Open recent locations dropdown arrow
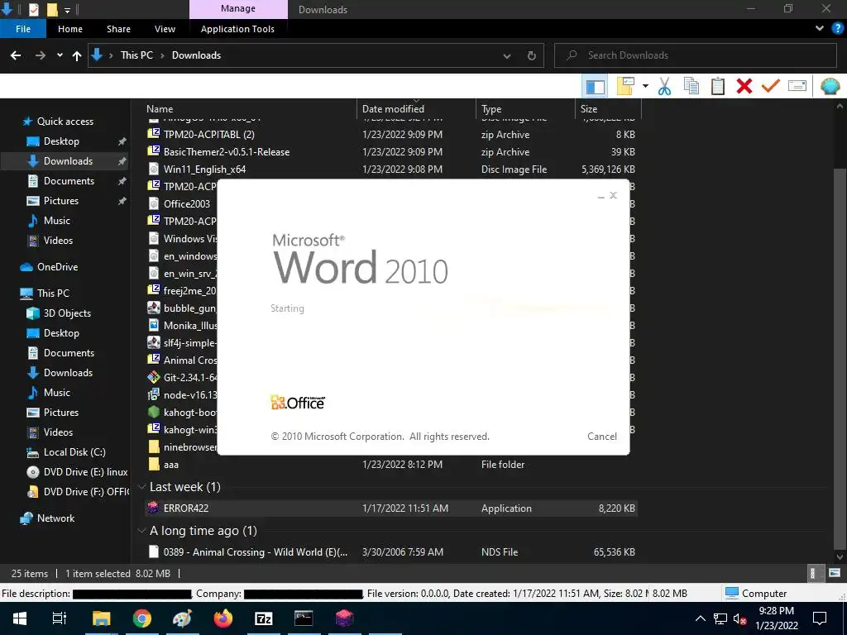Screen dimensions: 847x635 (x=60, y=55)
